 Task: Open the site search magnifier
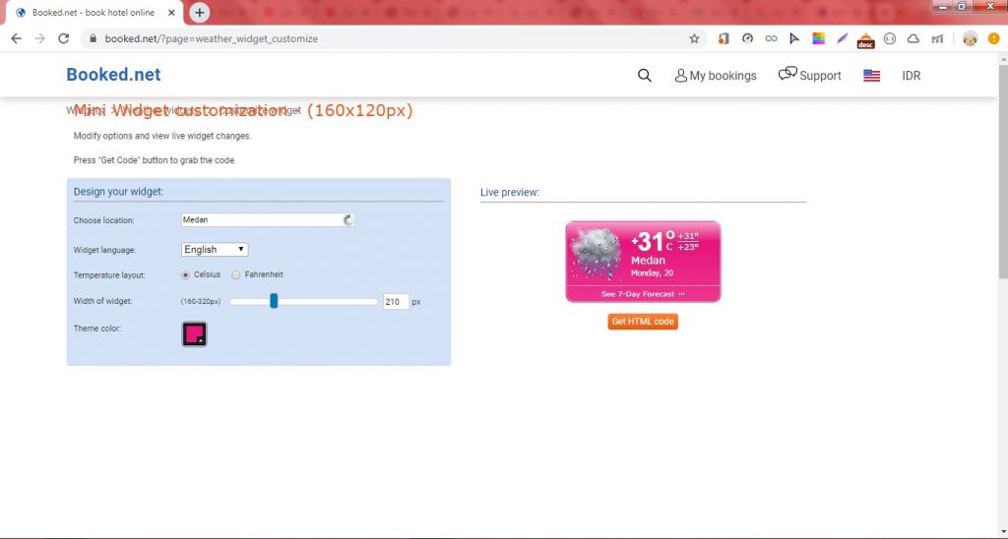click(644, 75)
